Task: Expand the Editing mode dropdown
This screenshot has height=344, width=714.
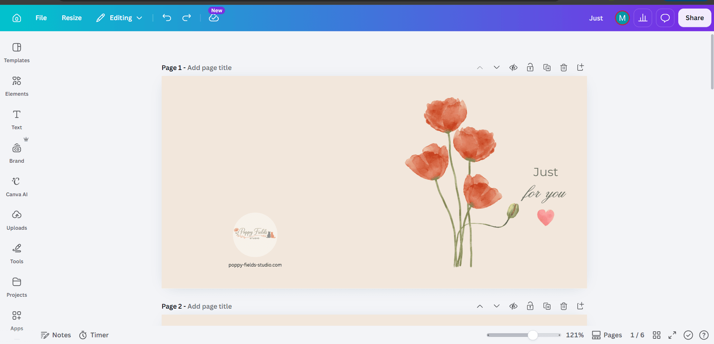Action: [119, 18]
